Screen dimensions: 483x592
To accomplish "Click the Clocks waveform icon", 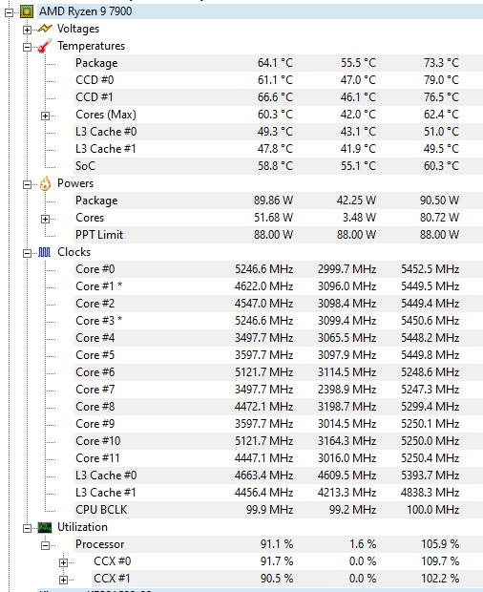I will pyautogui.click(x=45, y=252).
